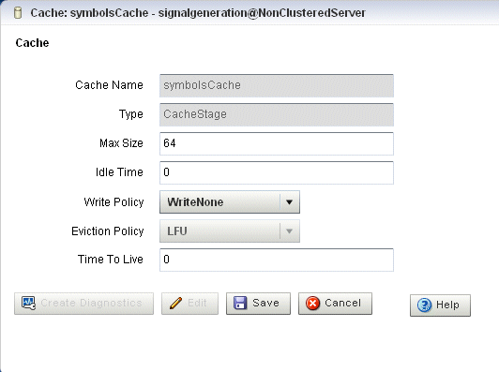Focus the Time To Live field
Screen dimensions: 499x372
click(x=277, y=260)
